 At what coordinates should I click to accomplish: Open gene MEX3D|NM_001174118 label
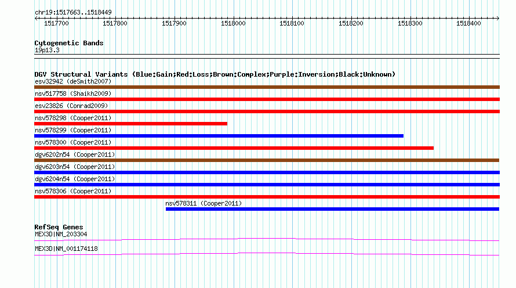pyautogui.click(x=66, y=249)
